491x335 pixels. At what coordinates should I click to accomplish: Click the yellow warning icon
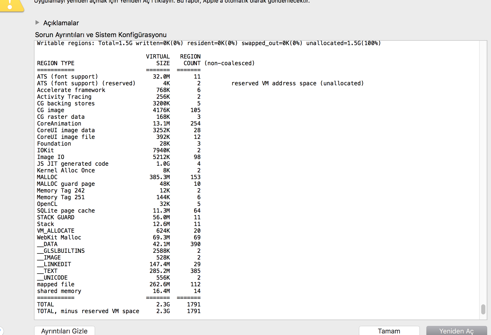(x=12, y=6)
